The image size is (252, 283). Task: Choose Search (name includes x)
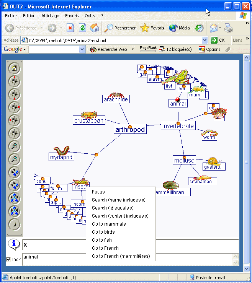(x=121, y=200)
